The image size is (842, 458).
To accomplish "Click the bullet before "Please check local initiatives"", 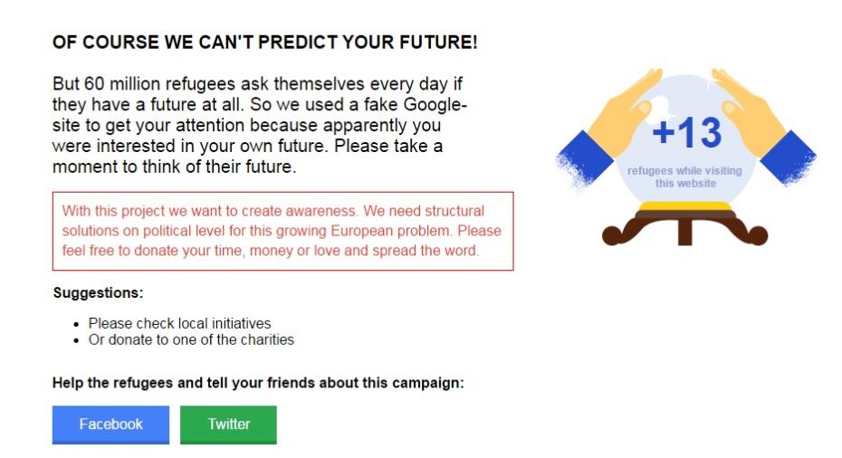I will coord(76,324).
